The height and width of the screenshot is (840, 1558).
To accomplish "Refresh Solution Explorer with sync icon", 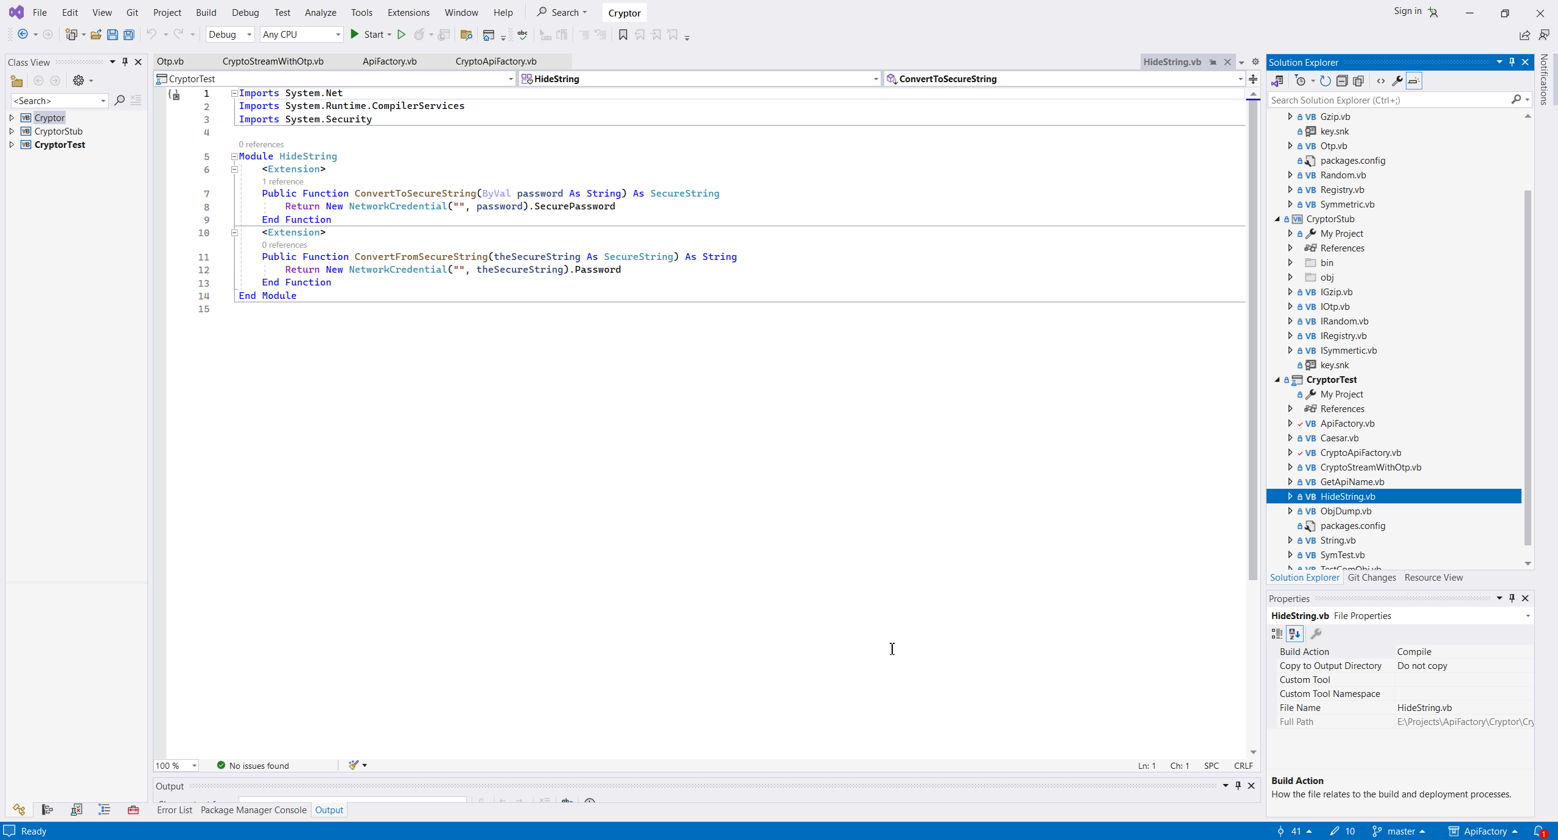I will (1326, 81).
